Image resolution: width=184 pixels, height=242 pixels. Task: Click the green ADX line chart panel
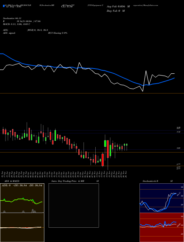click(x=22, y=198)
